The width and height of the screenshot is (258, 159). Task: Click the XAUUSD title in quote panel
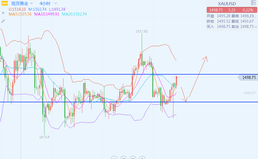[227, 3]
